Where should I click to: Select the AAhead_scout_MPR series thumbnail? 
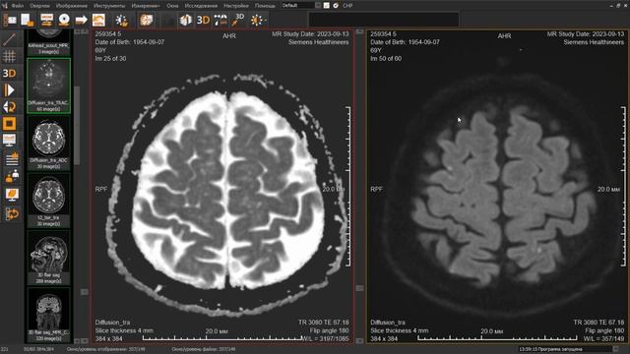click(x=48, y=42)
